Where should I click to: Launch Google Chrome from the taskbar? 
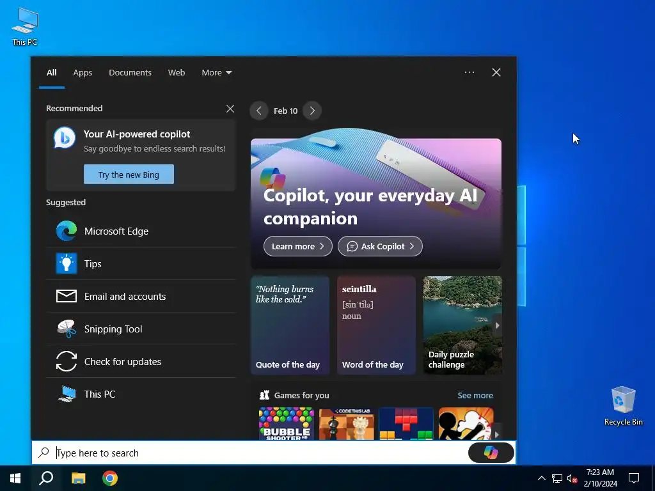[x=110, y=478]
